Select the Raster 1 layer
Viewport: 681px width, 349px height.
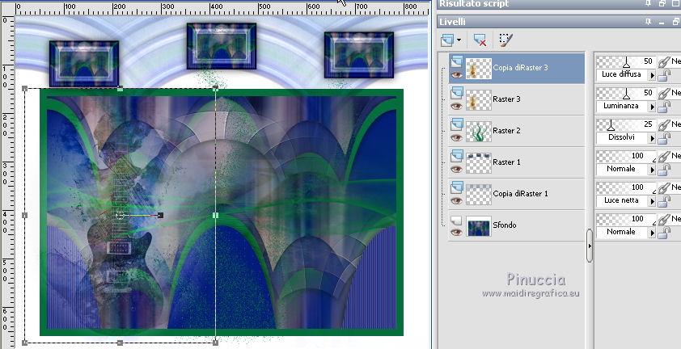[507, 162]
